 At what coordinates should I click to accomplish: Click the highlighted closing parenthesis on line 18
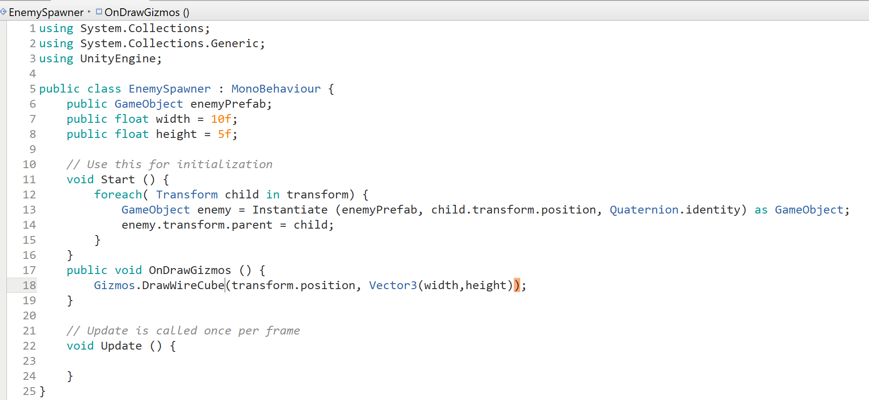click(517, 285)
